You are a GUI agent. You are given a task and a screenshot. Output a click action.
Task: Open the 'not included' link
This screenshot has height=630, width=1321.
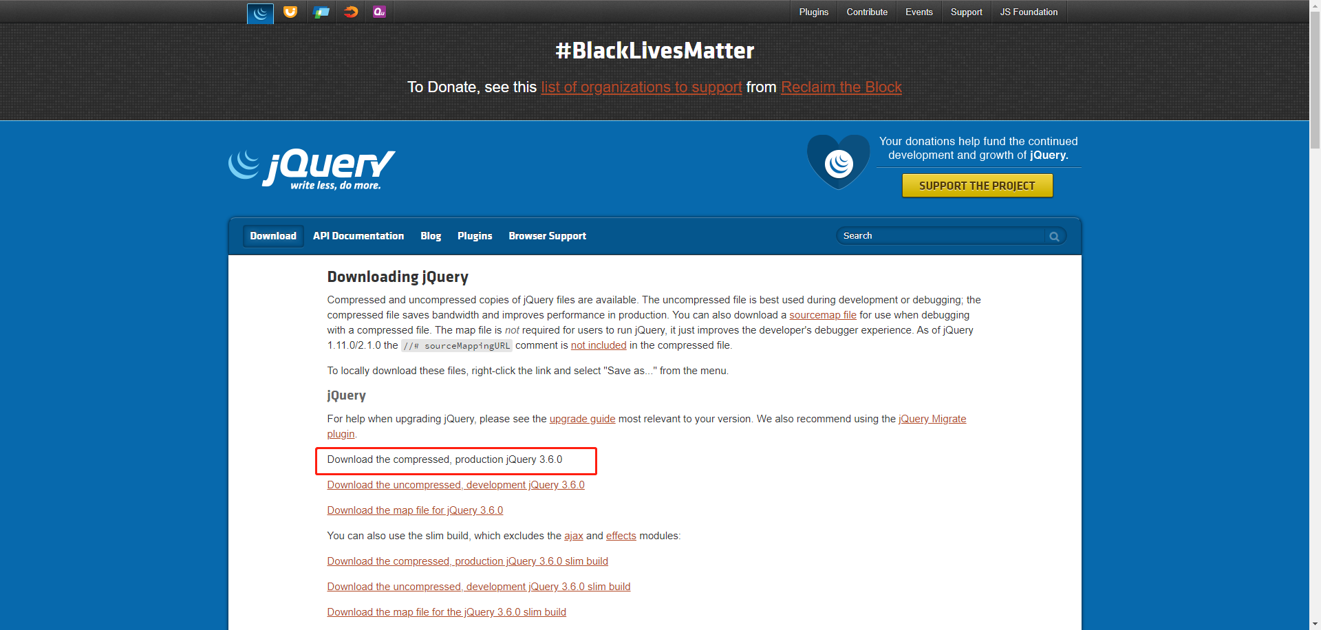(599, 345)
